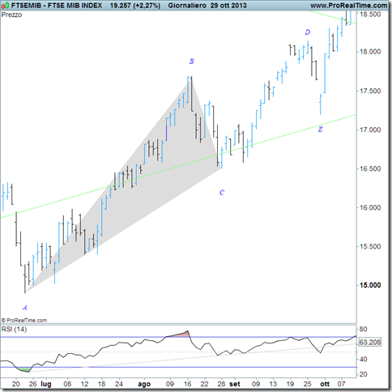Click the 17.000 price axis value
The height and width of the screenshot is (392, 392).
click(x=370, y=130)
